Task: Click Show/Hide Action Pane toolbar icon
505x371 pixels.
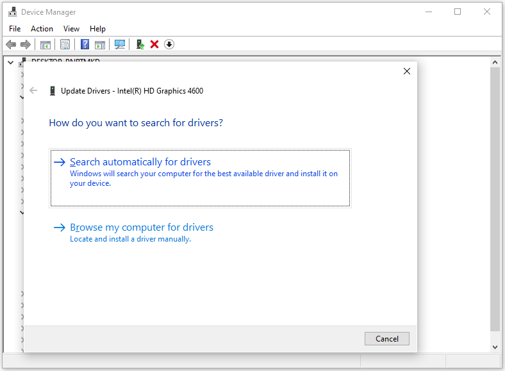Action: tap(100, 44)
